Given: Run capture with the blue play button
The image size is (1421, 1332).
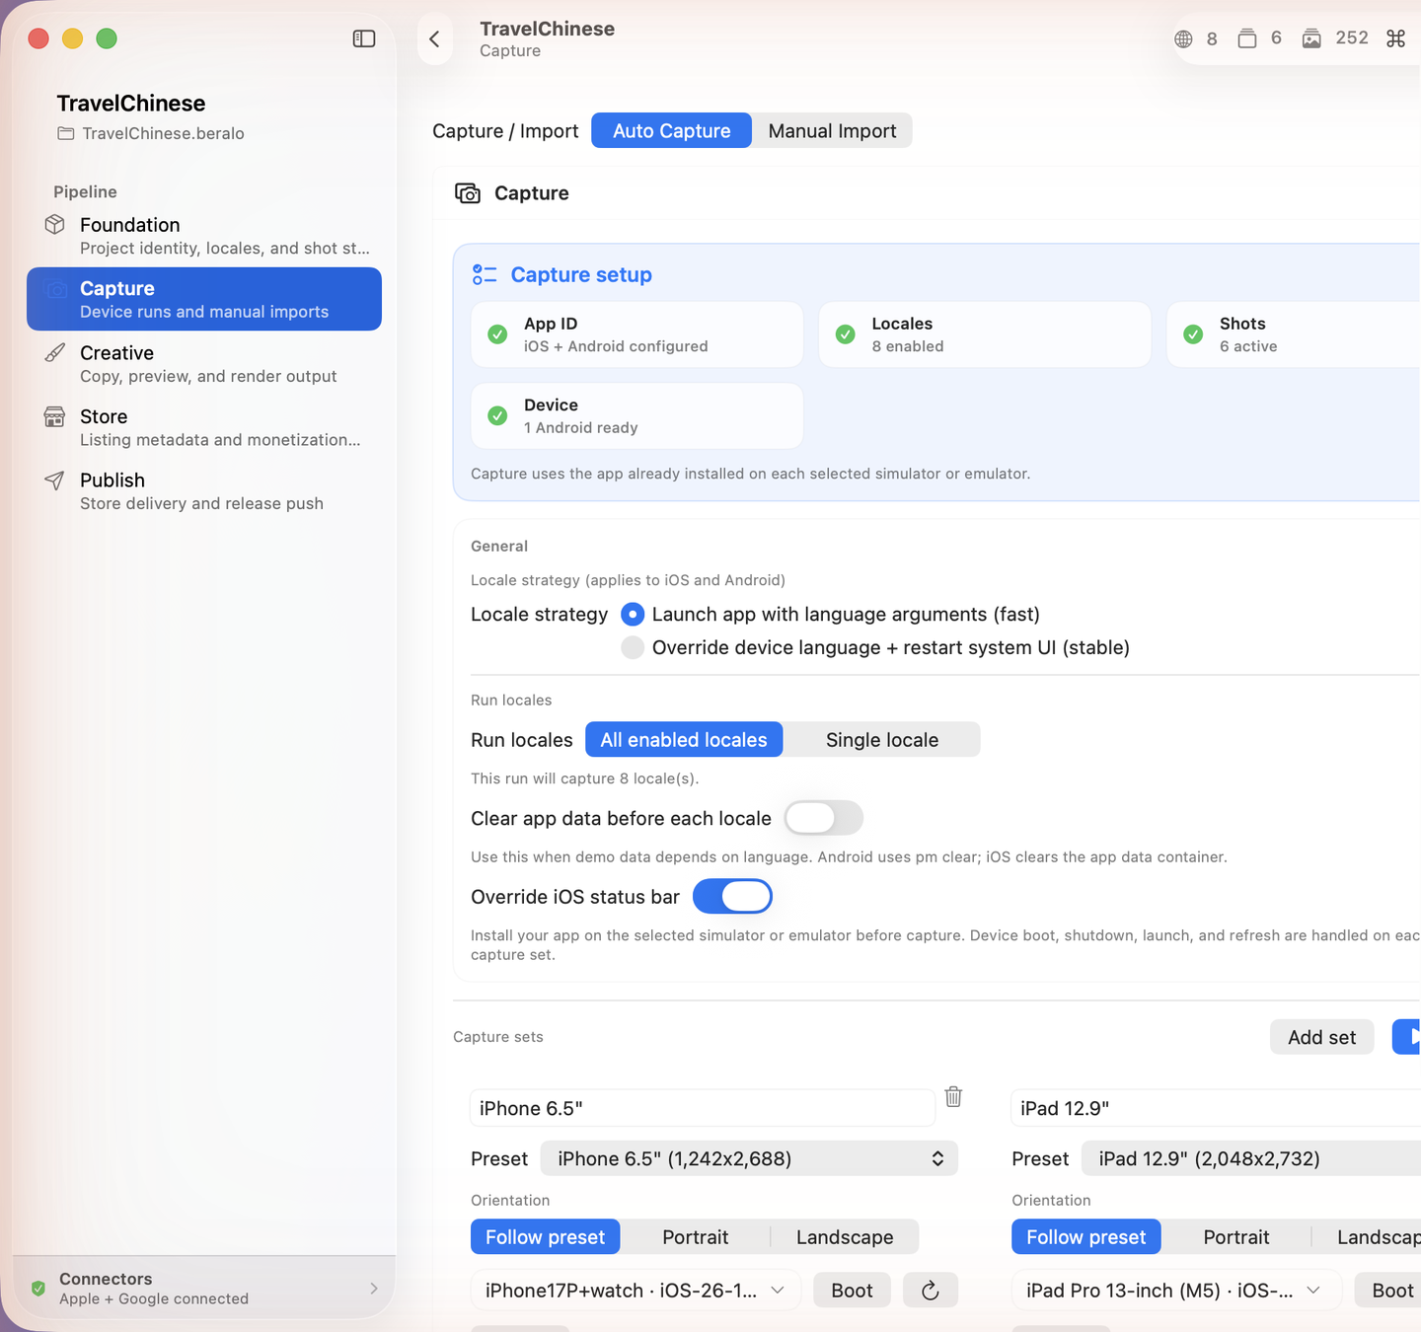Looking at the screenshot, I should 1407,1037.
